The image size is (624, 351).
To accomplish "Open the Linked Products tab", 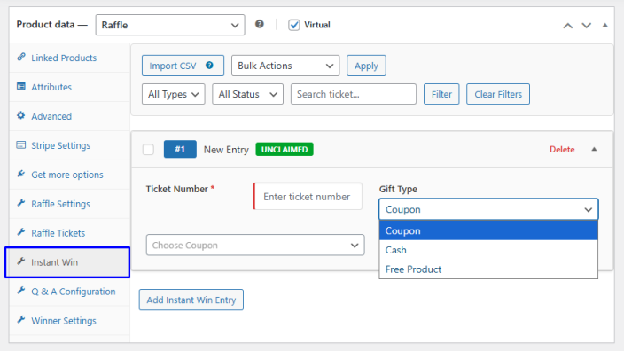I will click(x=70, y=58).
